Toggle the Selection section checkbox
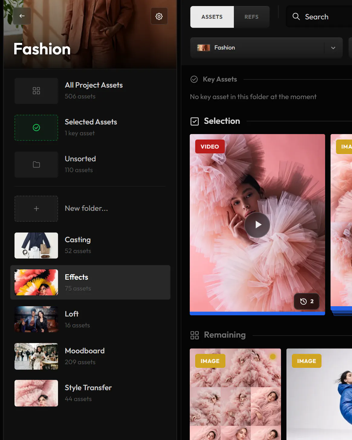This screenshot has width=352, height=440. tap(195, 121)
